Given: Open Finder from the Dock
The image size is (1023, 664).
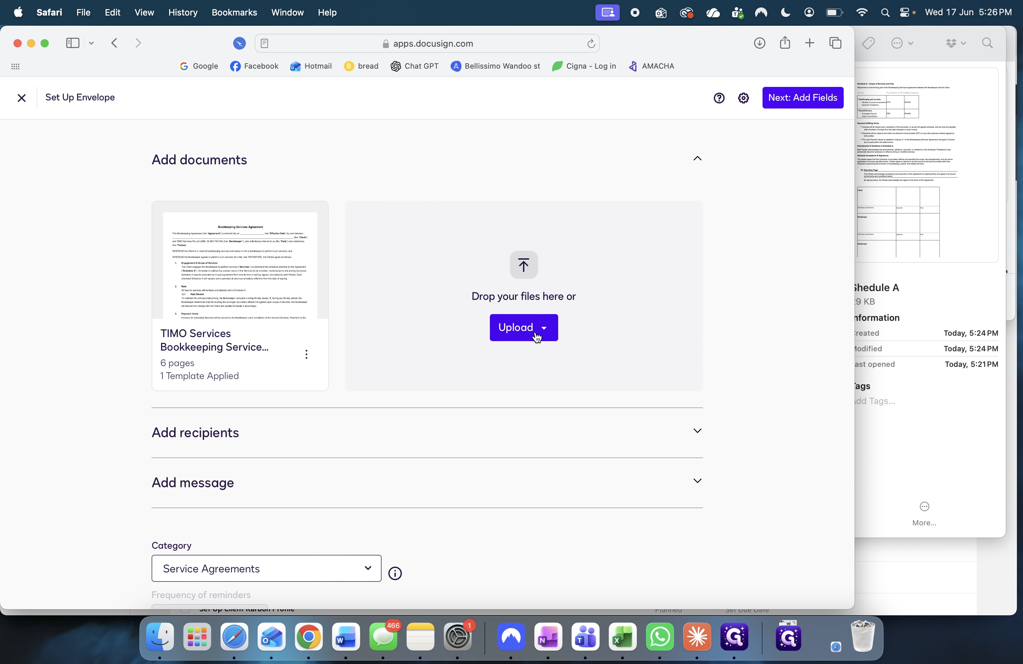Looking at the screenshot, I should (160, 637).
